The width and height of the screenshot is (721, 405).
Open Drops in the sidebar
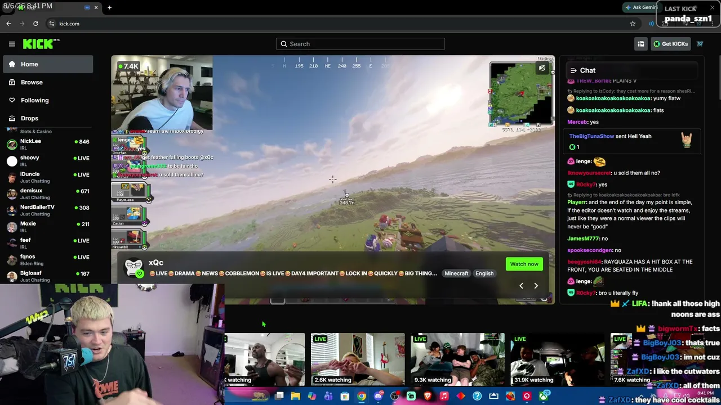coord(48,118)
